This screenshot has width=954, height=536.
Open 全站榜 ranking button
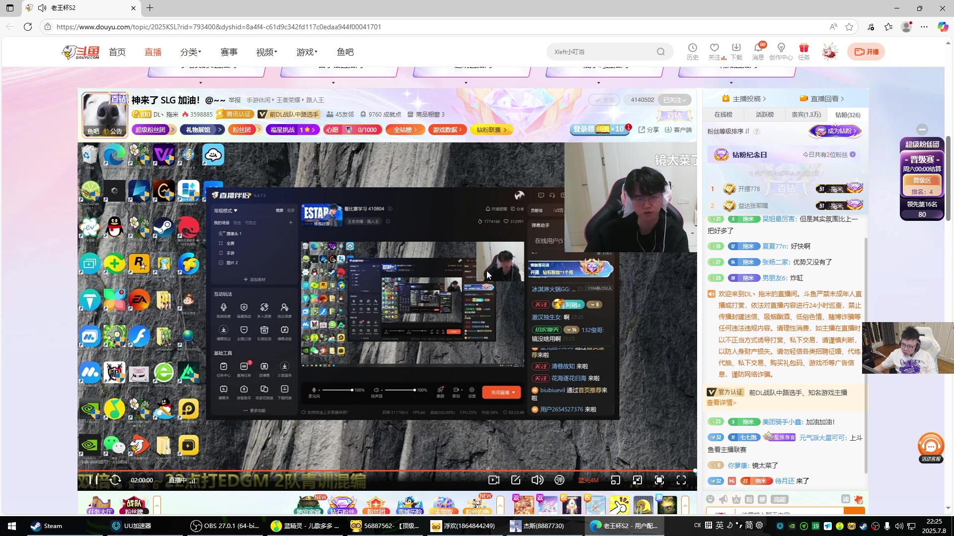tap(405, 130)
